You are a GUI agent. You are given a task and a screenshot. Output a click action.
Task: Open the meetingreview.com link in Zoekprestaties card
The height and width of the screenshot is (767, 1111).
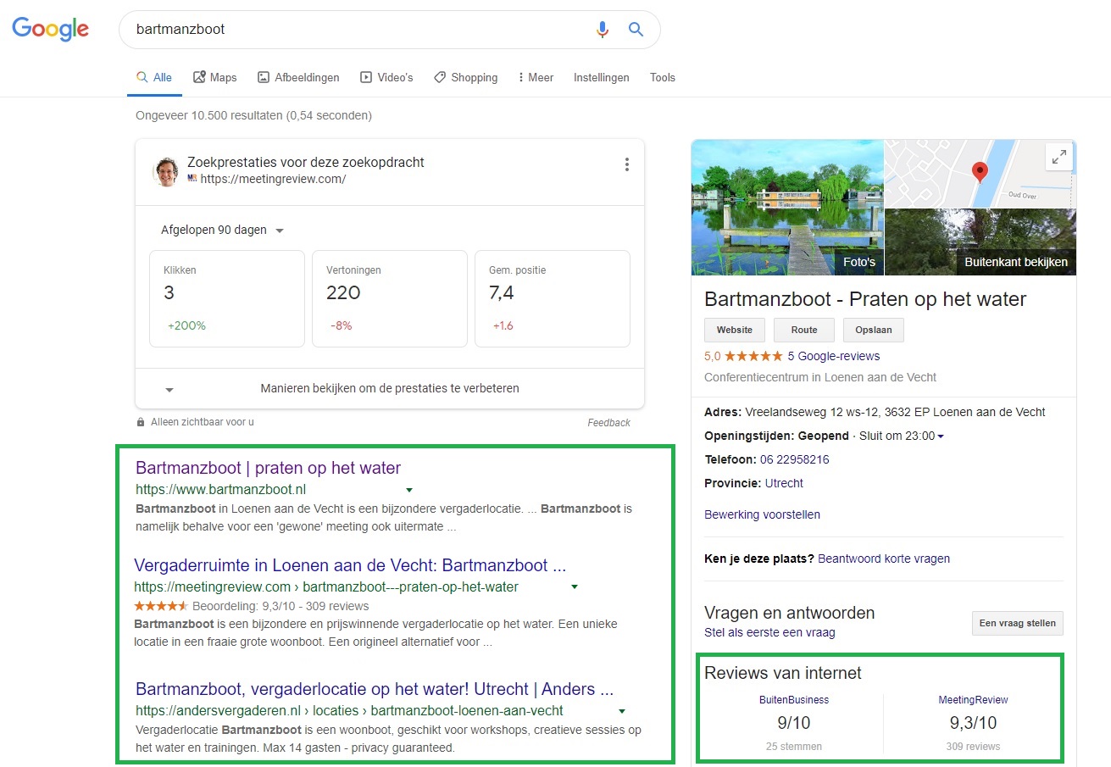[273, 179]
